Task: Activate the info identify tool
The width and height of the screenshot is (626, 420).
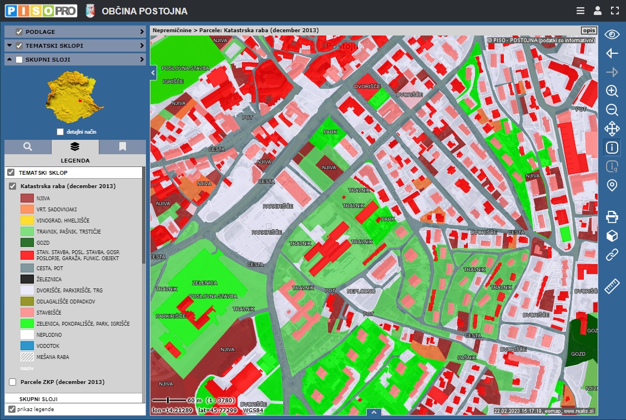Action: 612,148
